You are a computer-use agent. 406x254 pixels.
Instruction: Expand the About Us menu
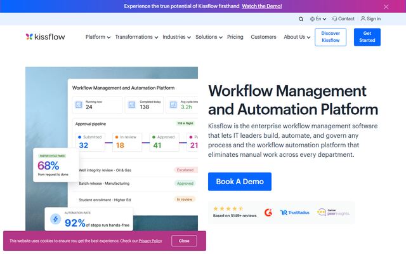297,37
